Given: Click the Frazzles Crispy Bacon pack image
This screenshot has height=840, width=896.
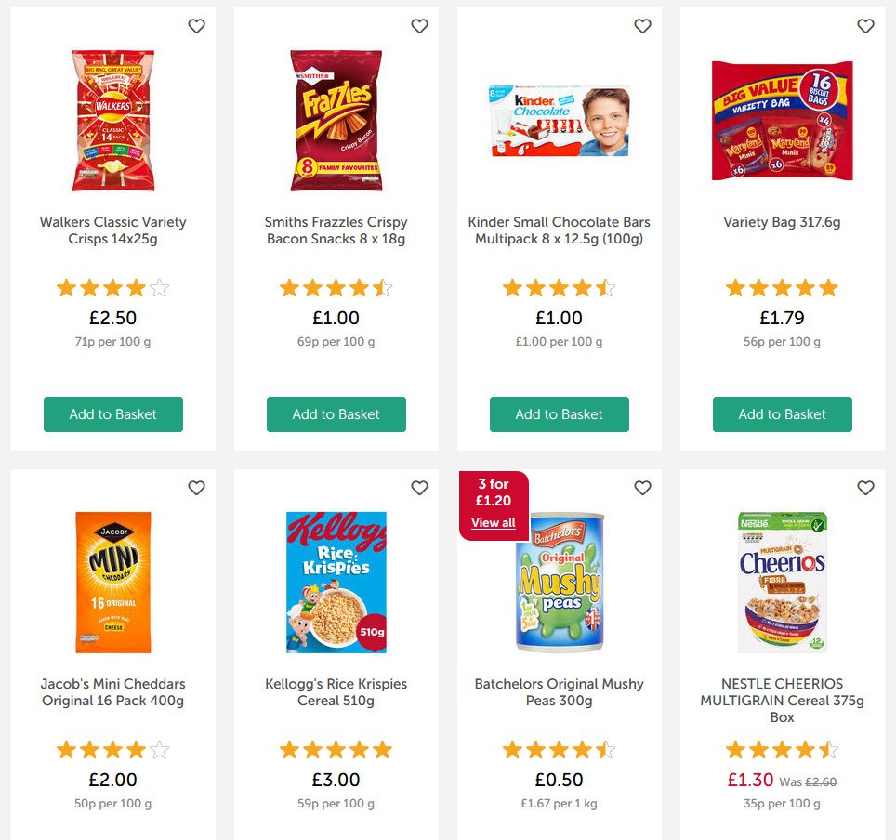Looking at the screenshot, I should click(x=336, y=121).
